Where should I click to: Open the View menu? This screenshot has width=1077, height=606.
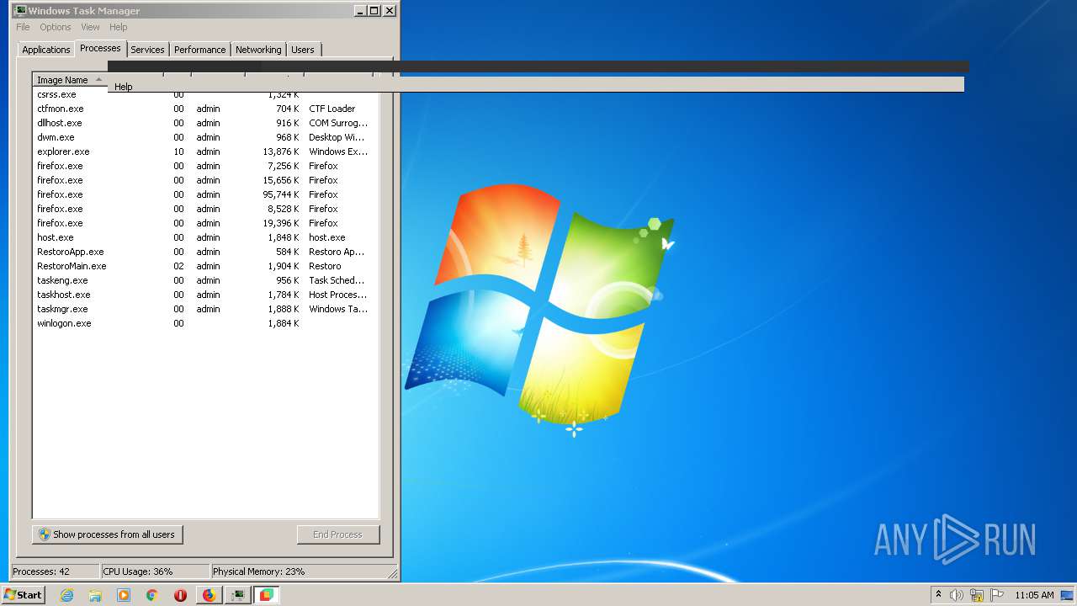point(90,27)
